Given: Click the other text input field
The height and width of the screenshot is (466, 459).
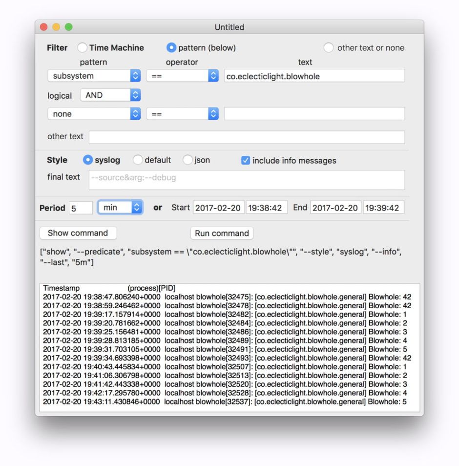Looking at the screenshot, I should pyautogui.click(x=247, y=137).
